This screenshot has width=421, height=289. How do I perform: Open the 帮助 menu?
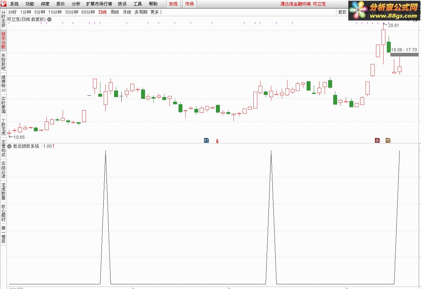[x=153, y=4]
